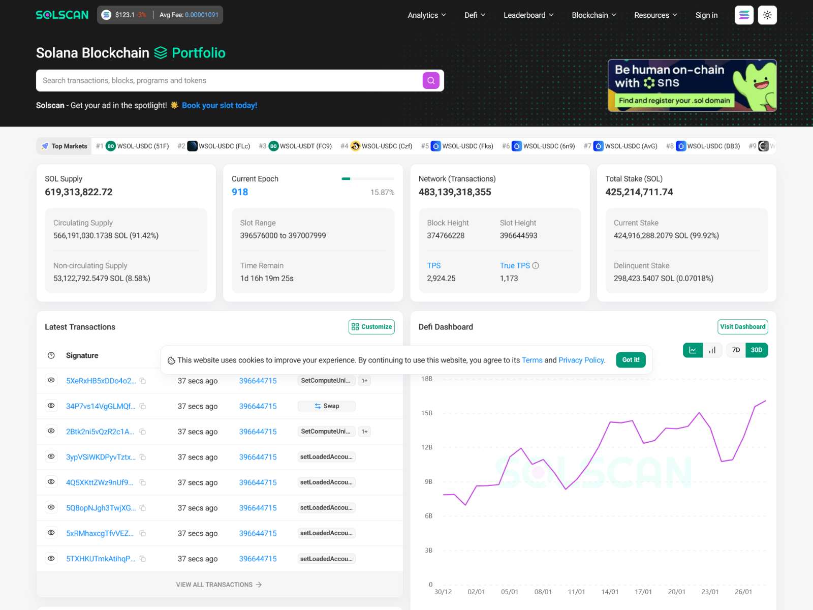
Task: Click Book your slot today!
Action: click(220, 105)
